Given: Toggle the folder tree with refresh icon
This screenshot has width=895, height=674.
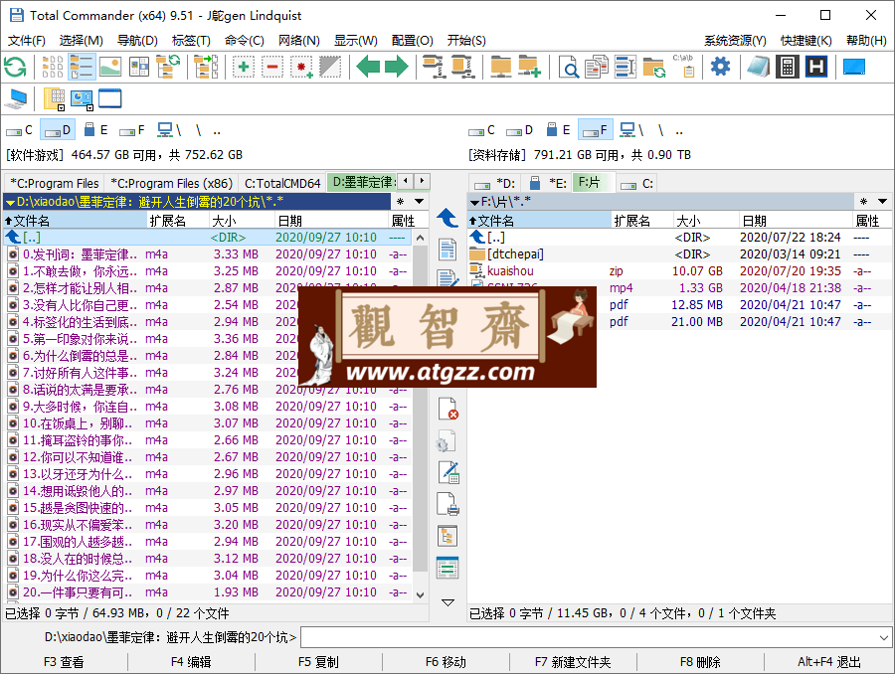Looking at the screenshot, I should [168, 67].
